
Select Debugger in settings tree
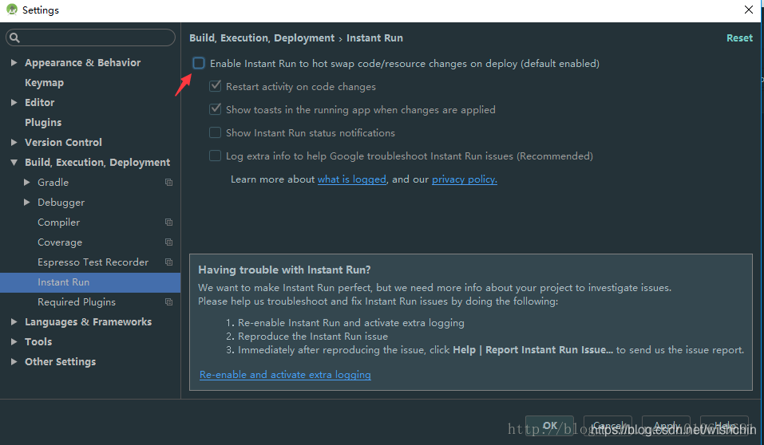pos(61,202)
